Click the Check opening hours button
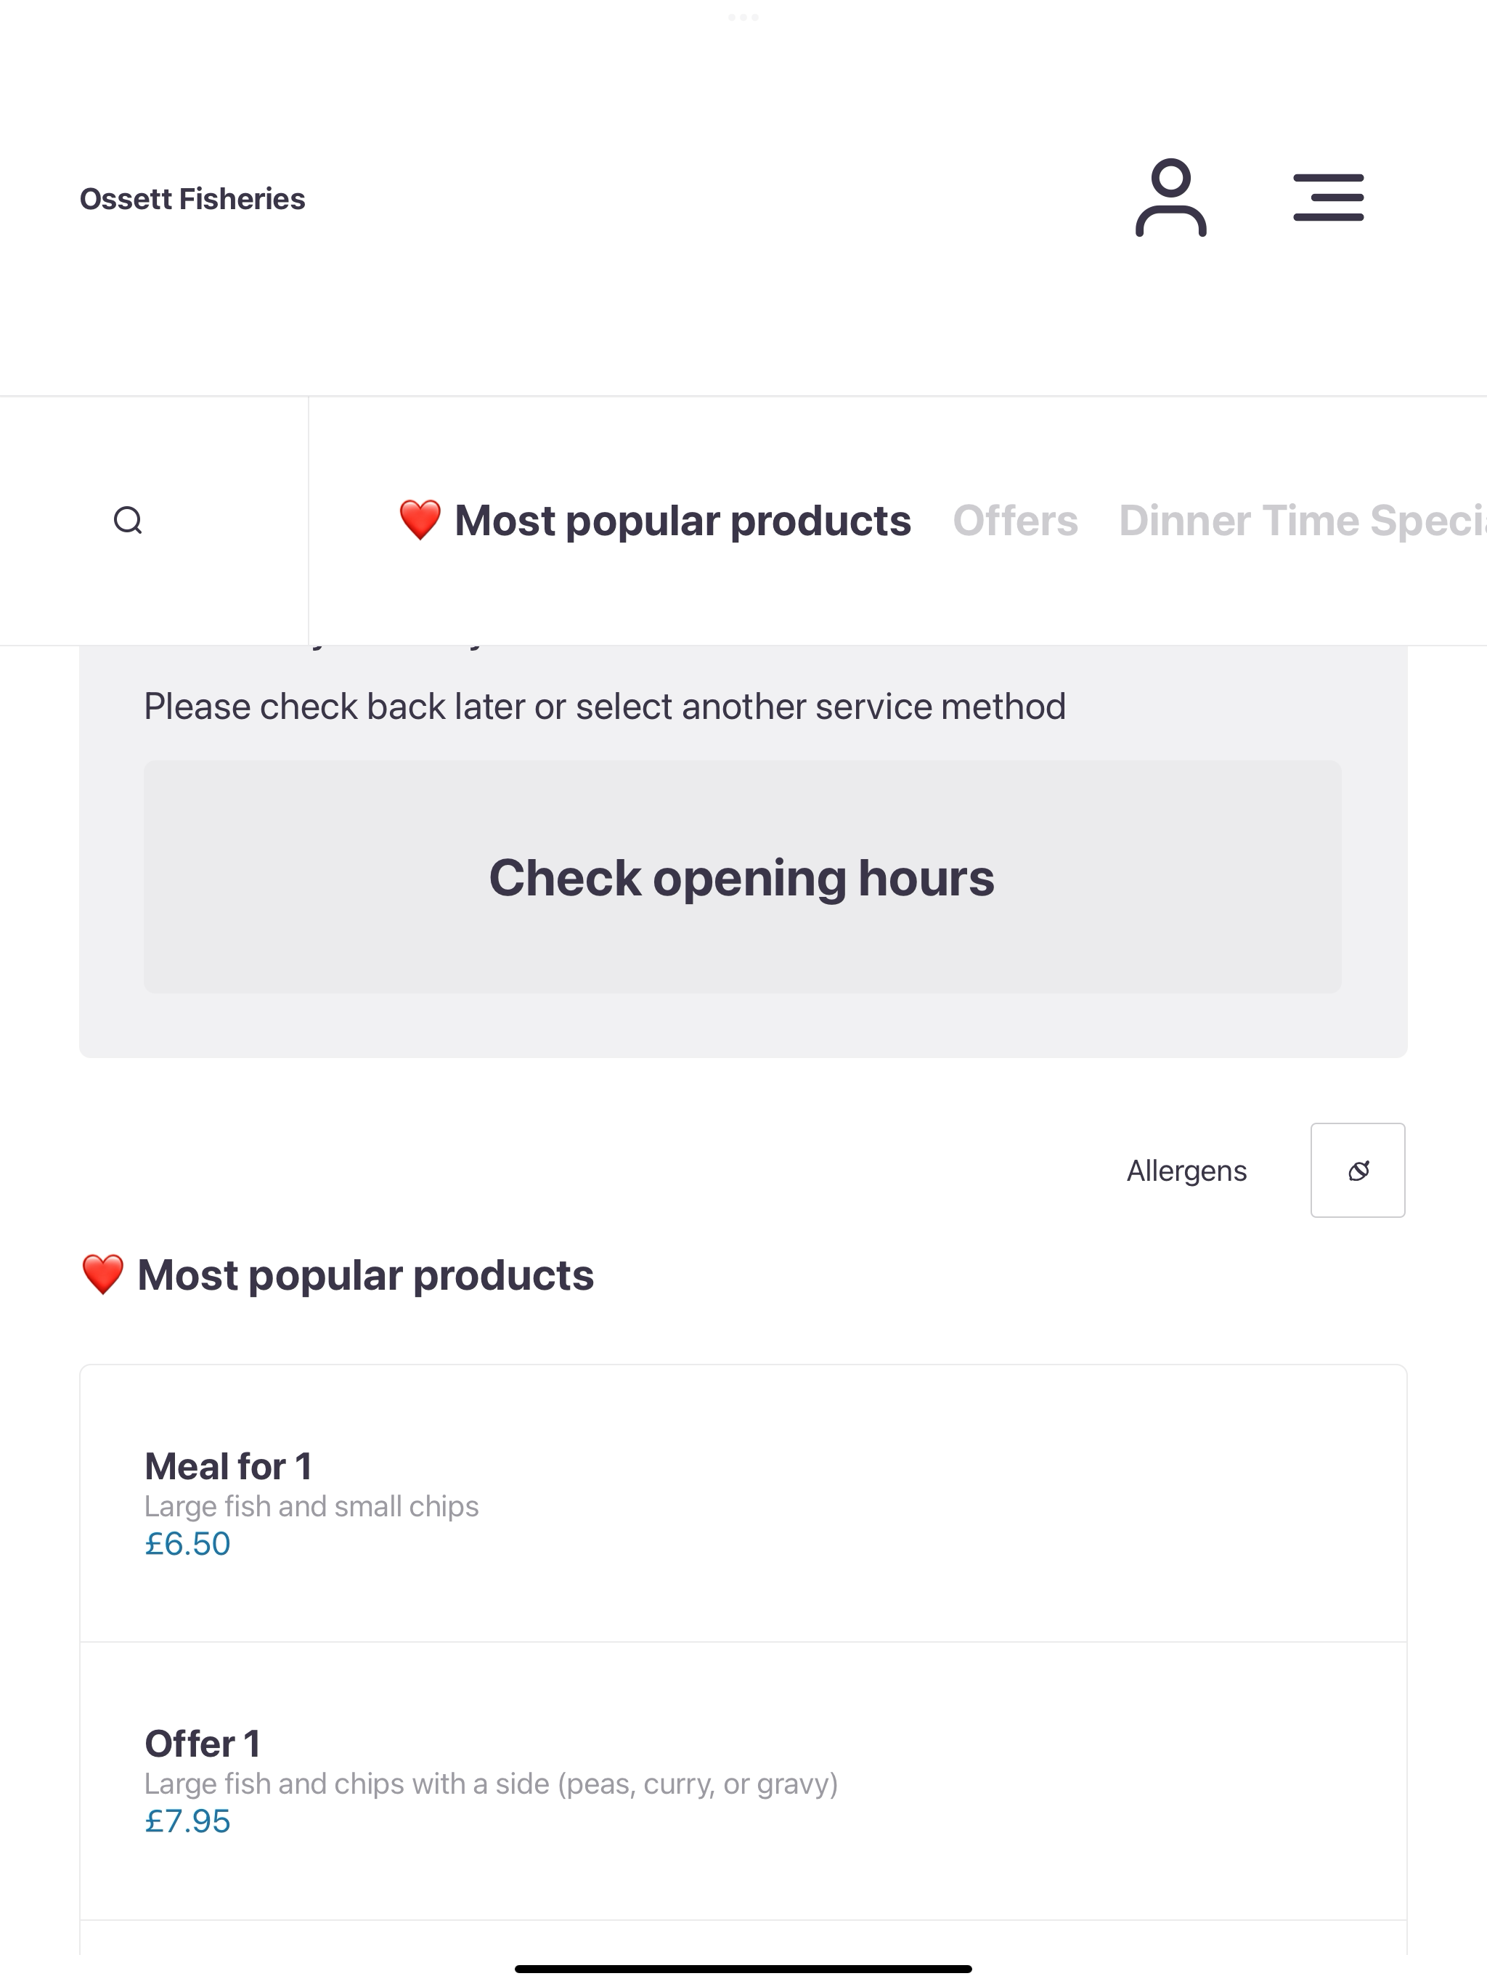Screen dimensions: 1487x1984 tap(743, 877)
